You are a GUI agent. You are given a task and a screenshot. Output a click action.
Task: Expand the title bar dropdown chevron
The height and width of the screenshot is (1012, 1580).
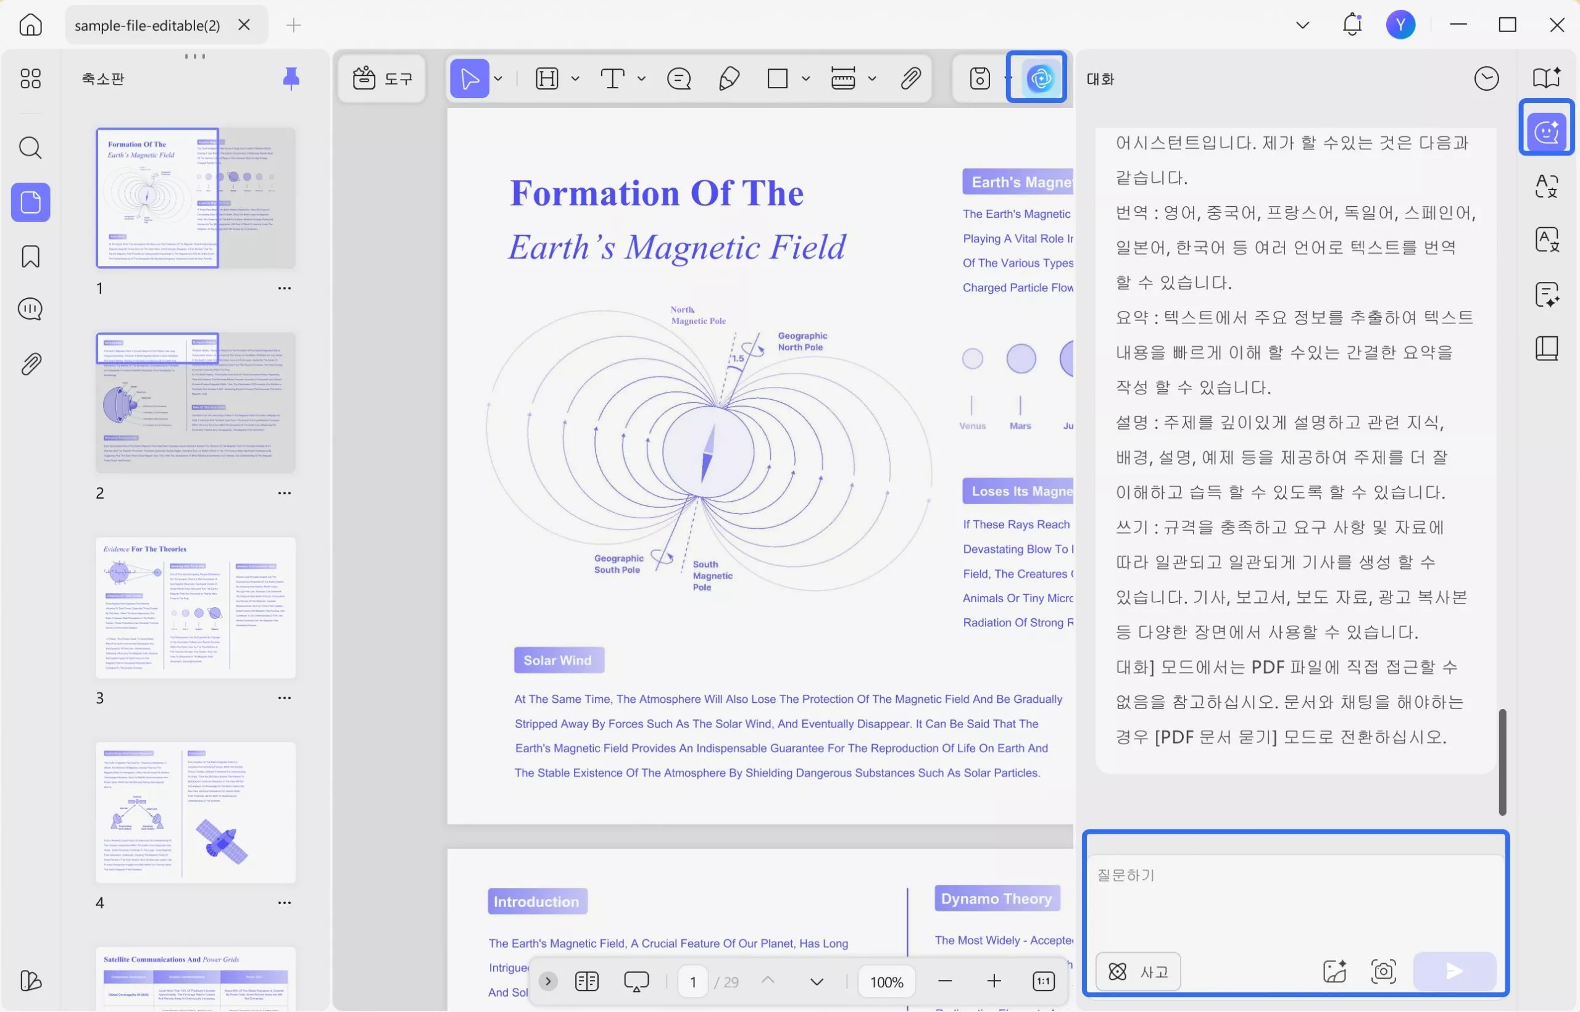pos(1302,25)
